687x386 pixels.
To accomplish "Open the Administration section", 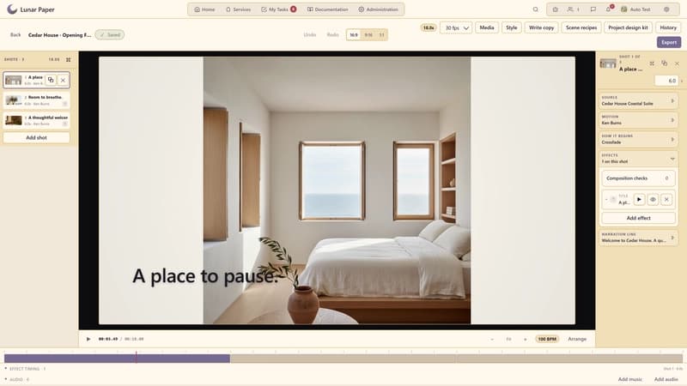I will 378,9.
